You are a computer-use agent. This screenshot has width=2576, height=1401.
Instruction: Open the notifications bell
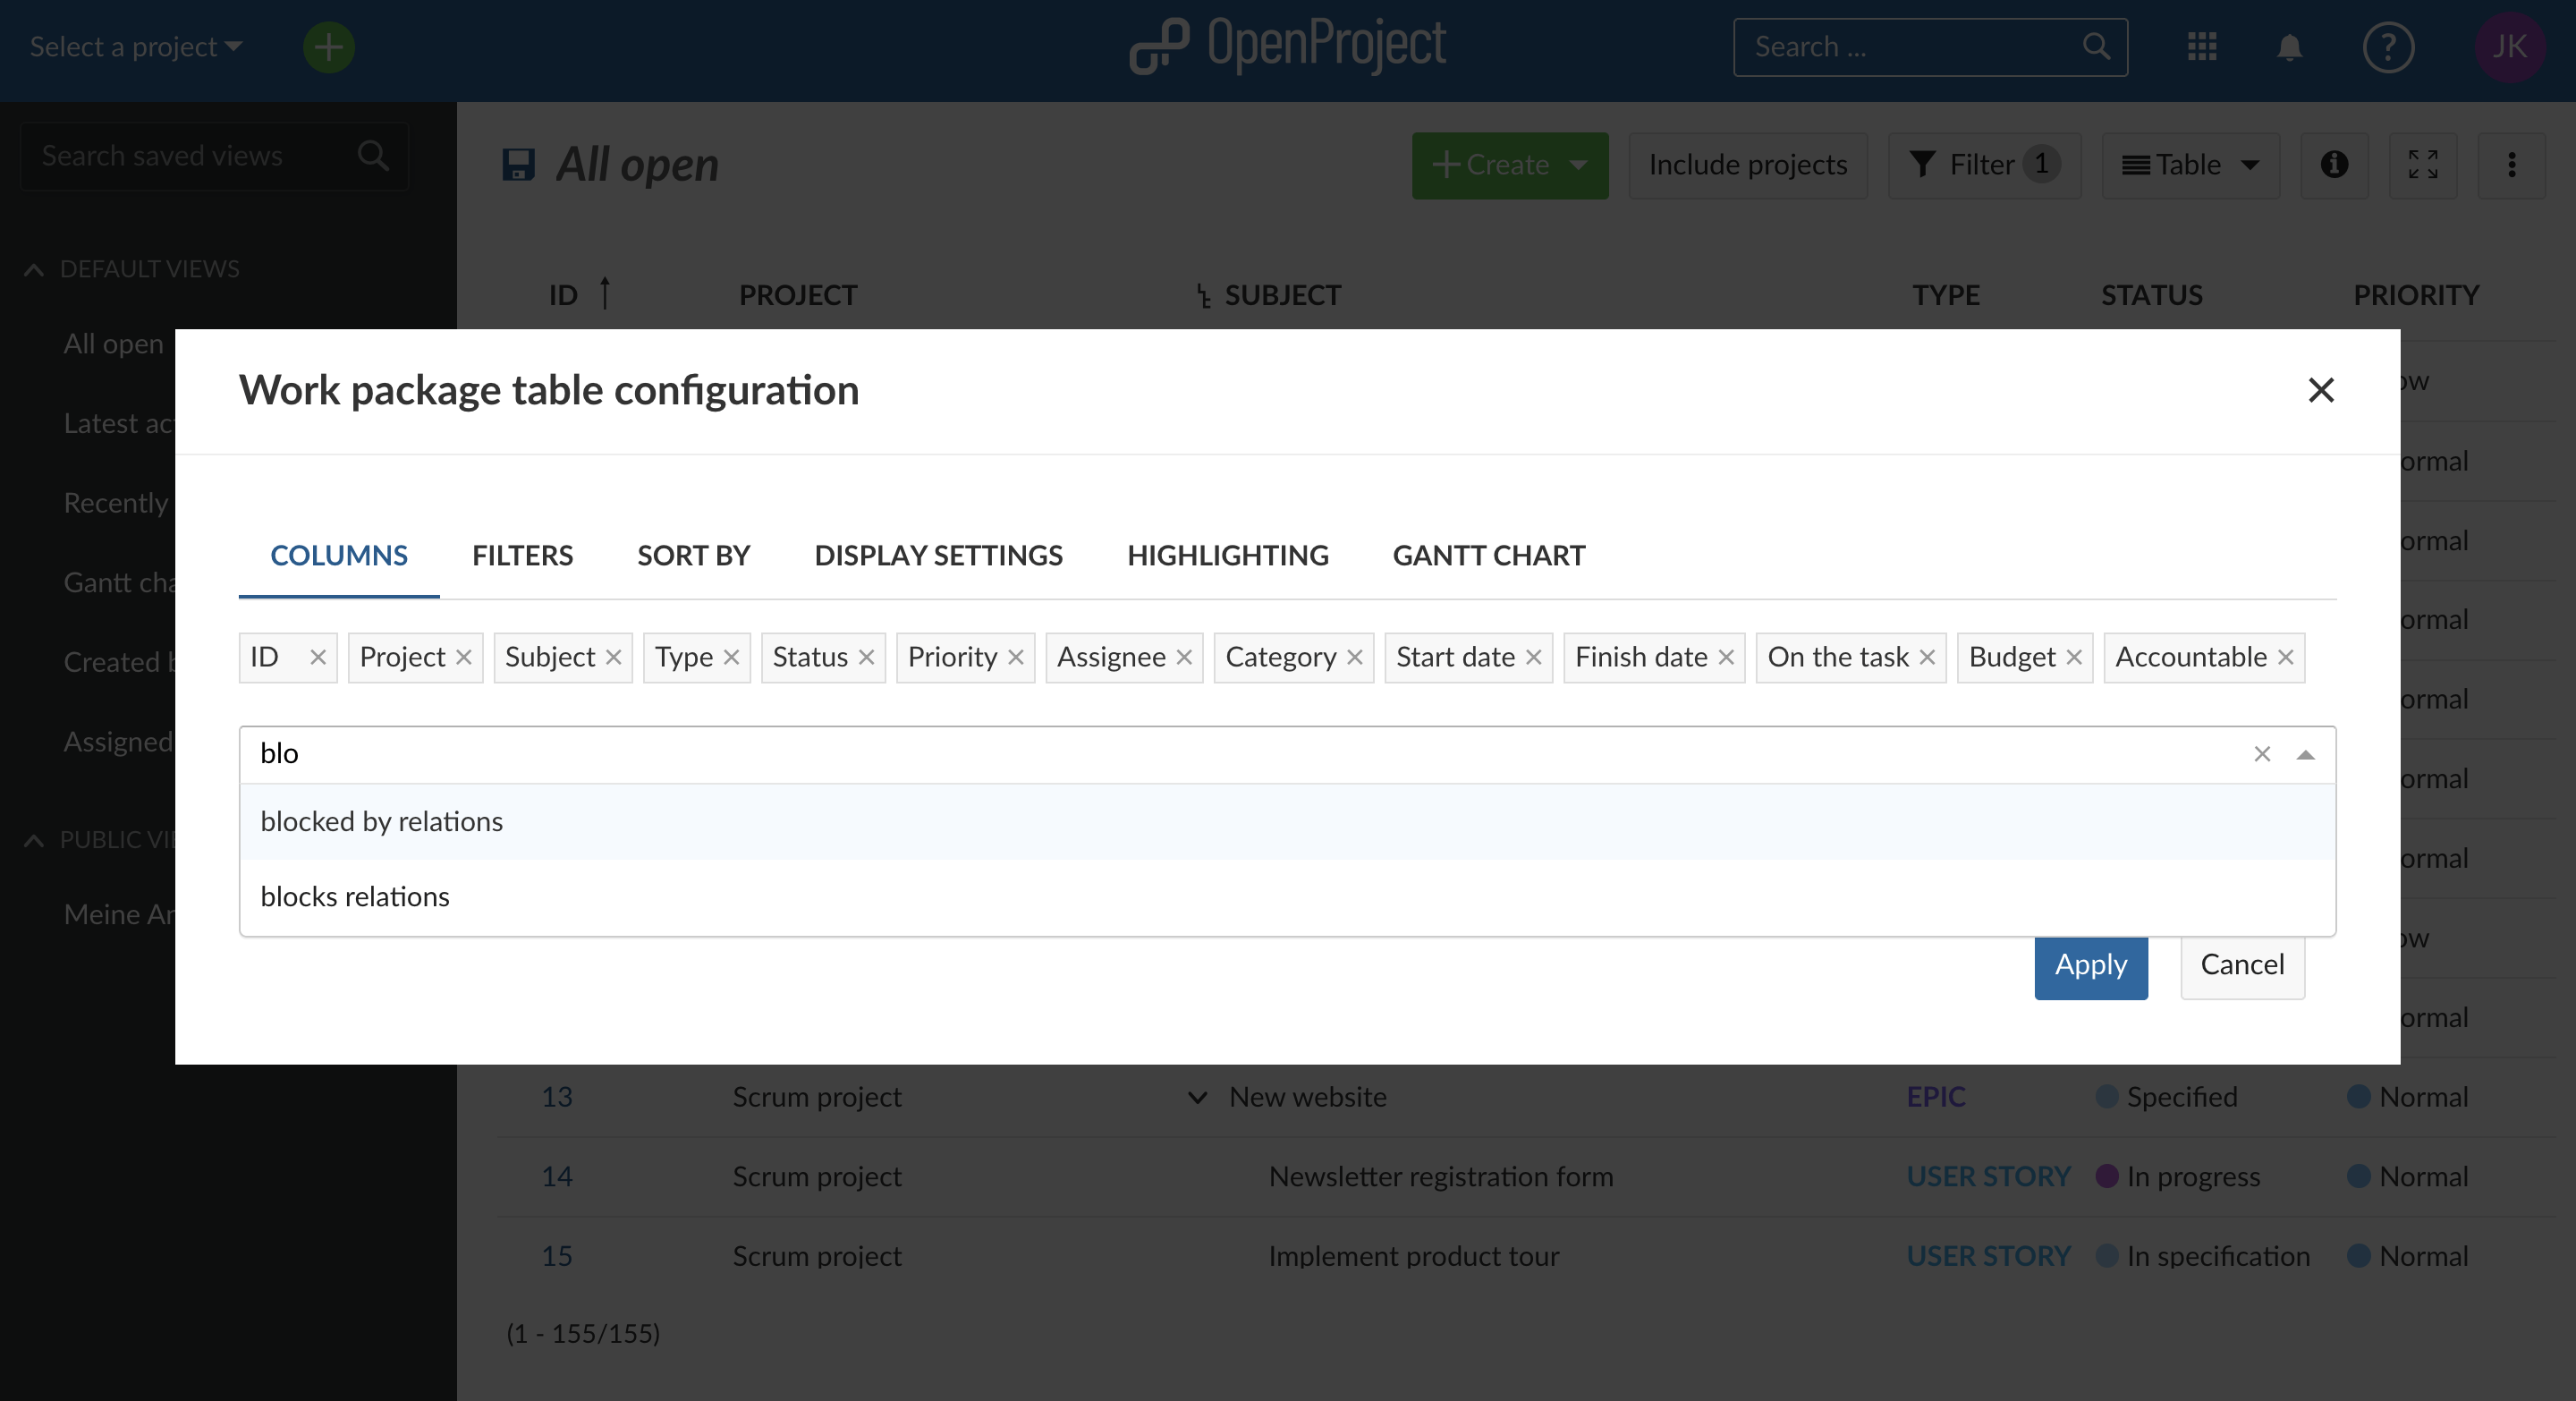[2289, 47]
